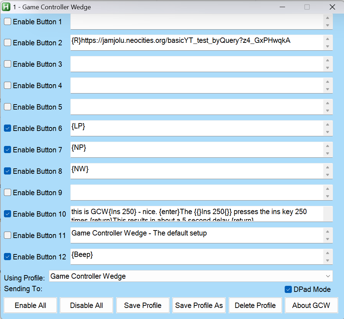Uncheck Enable Button 12 checkbox
This screenshot has height=319, width=344.
tap(8, 257)
